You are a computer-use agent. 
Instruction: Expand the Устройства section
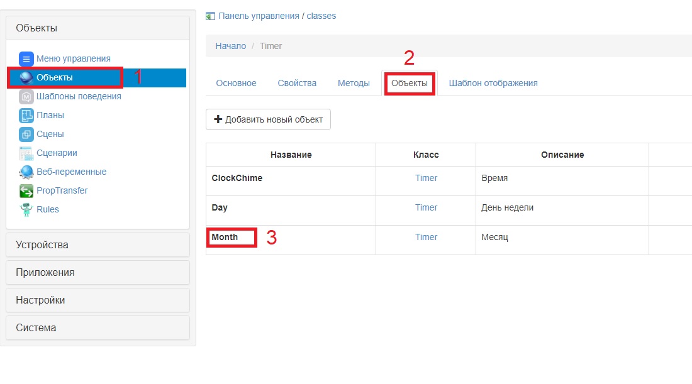[98, 244]
